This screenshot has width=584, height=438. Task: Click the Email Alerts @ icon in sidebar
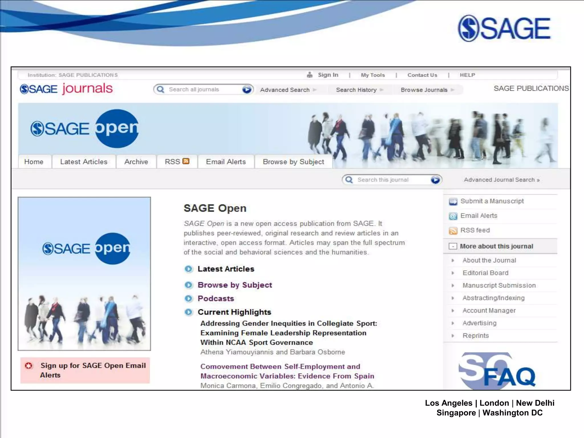point(453,216)
